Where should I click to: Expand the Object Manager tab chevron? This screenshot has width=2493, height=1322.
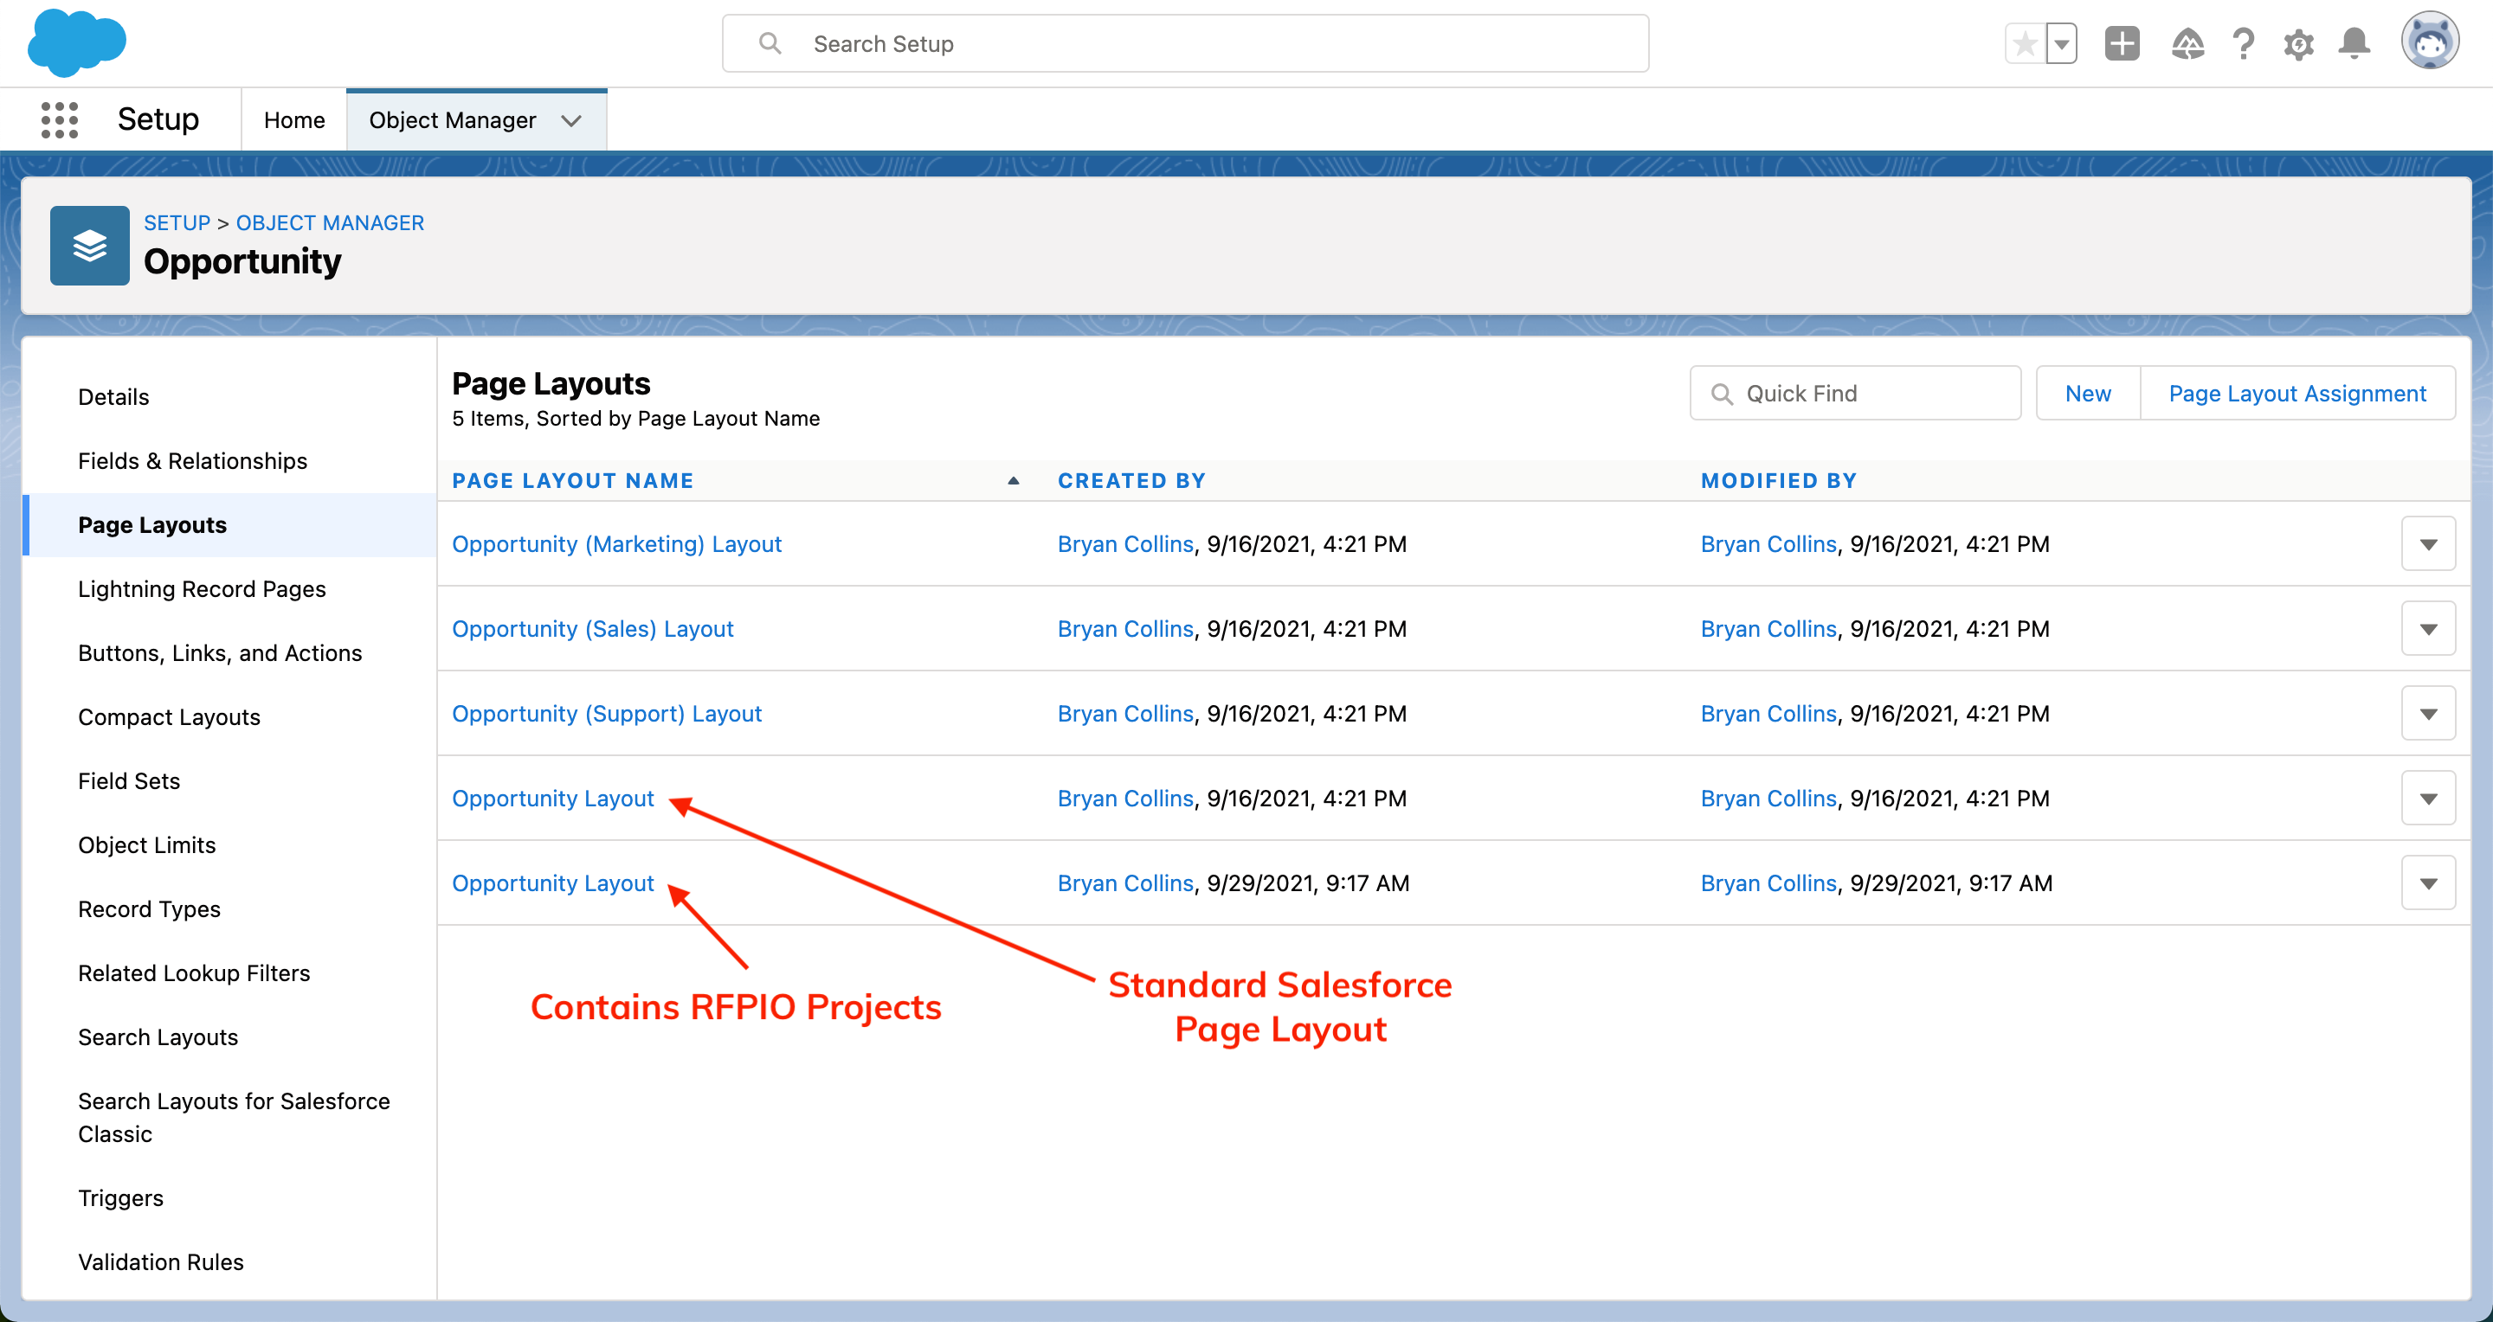(x=571, y=121)
